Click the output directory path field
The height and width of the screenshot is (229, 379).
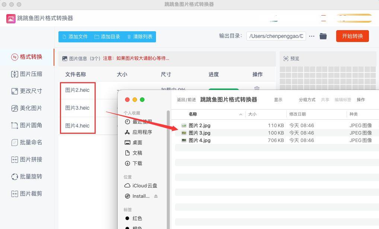[x=276, y=36]
